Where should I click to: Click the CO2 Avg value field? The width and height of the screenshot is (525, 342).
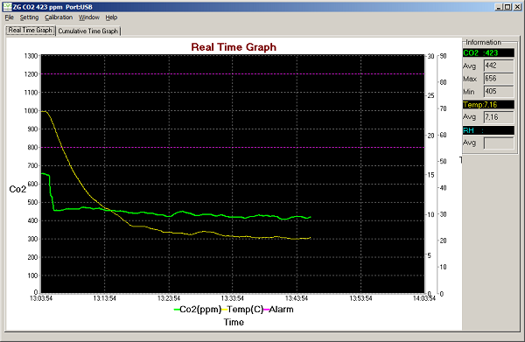click(x=499, y=66)
